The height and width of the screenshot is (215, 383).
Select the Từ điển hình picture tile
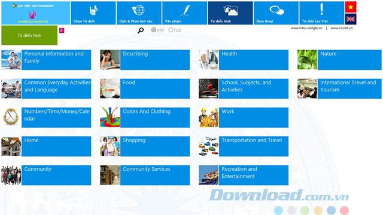pos(230,13)
